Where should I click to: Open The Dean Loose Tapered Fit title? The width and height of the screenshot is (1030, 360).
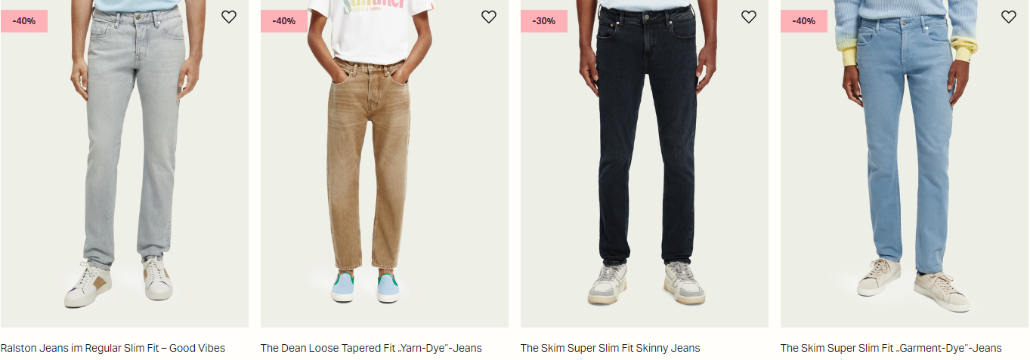pyautogui.click(x=371, y=348)
